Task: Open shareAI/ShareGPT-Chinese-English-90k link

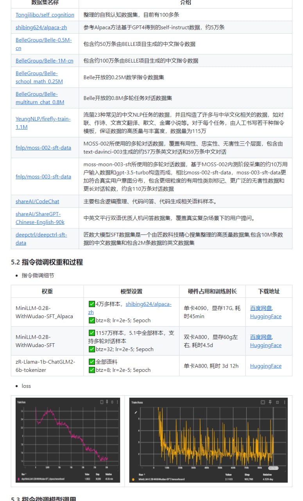Action: (40, 218)
